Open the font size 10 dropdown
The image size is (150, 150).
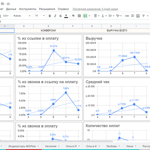click(x=40, y=16)
